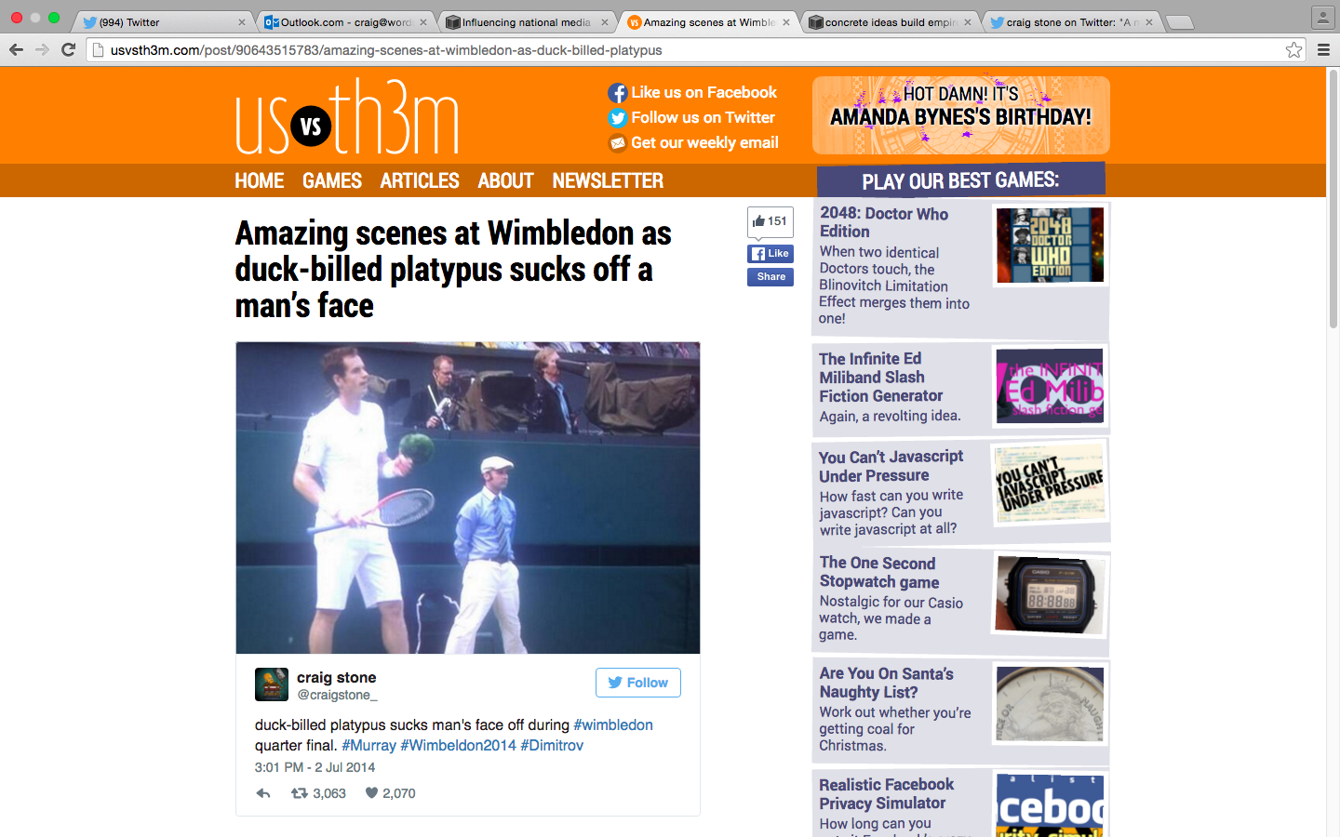This screenshot has width=1340, height=837.
Task: Click the Twitter bird icon in the header
Action: [617, 118]
